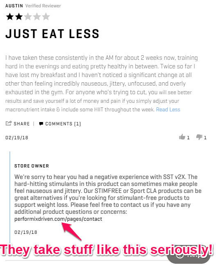This screenshot has width=216, height=265.
Task: Click reviewer name AUSTIN
Action: pos(14,6)
